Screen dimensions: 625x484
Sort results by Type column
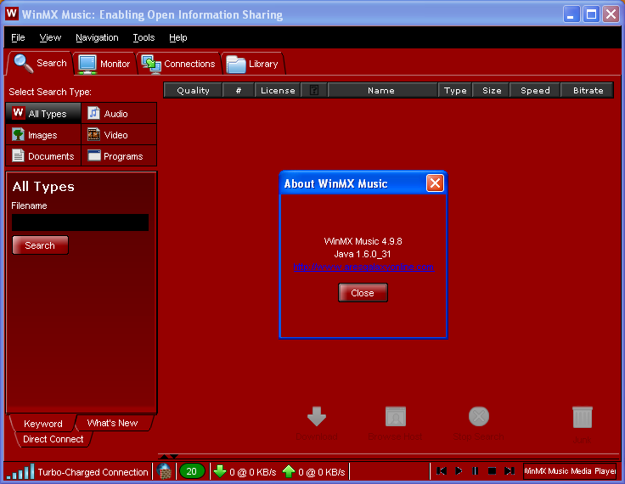click(x=455, y=91)
